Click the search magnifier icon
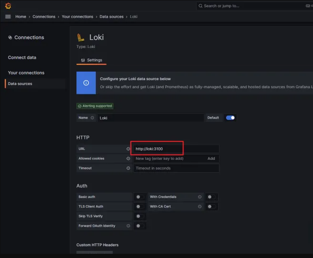Screen dimensions: 313x258 (200, 6)
